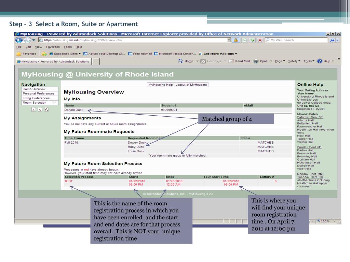The width and height of the screenshot is (350, 262).
Task: Click the 100% zoom level control
Action: (325, 221)
